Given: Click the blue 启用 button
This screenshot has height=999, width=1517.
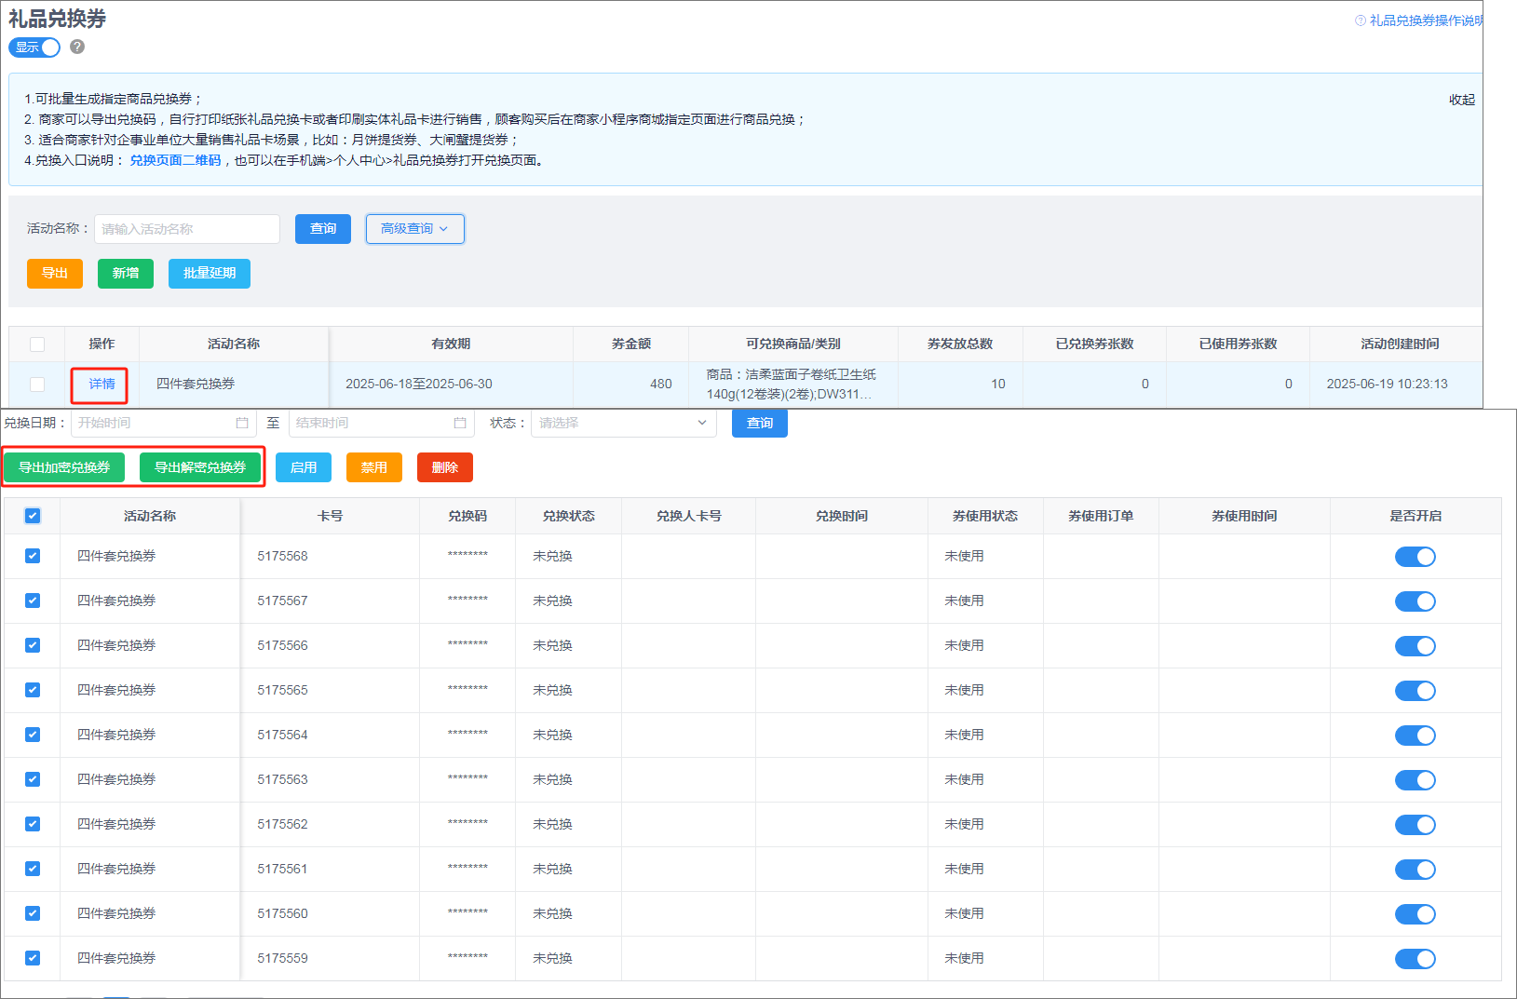Looking at the screenshot, I should click(304, 467).
